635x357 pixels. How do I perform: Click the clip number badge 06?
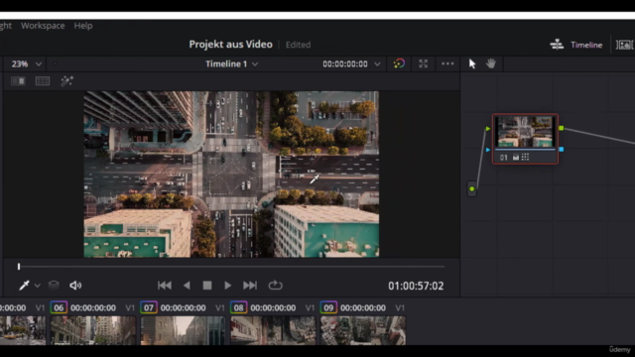pyautogui.click(x=59, y=307)
